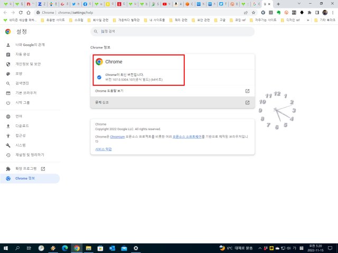Open the profile avatar in the Chrome toolbar
Screen dimensions: 338x253
point(325,13)
